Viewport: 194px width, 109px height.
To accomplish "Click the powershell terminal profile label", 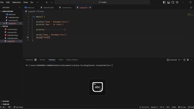I will tap(172, 60).
